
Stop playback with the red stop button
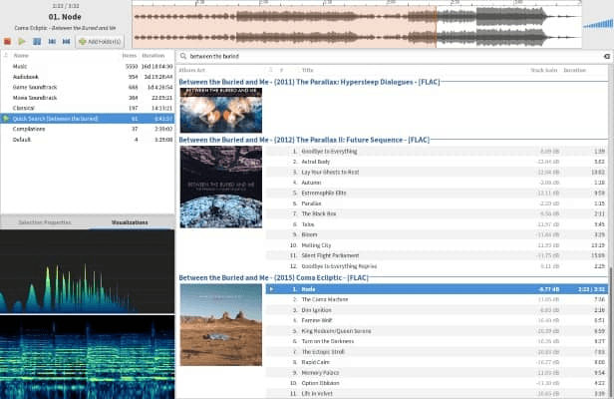[x=7, y=41]
